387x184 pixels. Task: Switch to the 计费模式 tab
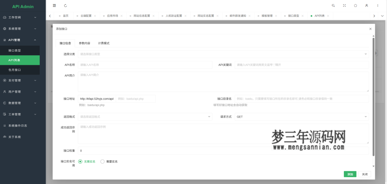[104, 43]
